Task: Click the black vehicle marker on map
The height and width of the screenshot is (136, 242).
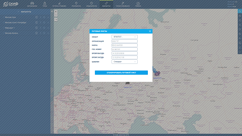Action: coord(127,83)
